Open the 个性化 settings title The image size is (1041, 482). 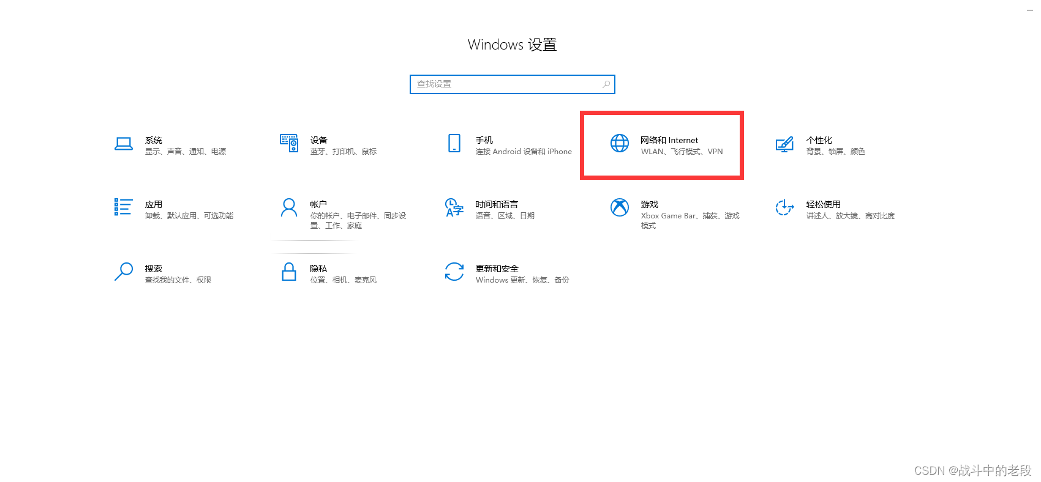point(819,140)
